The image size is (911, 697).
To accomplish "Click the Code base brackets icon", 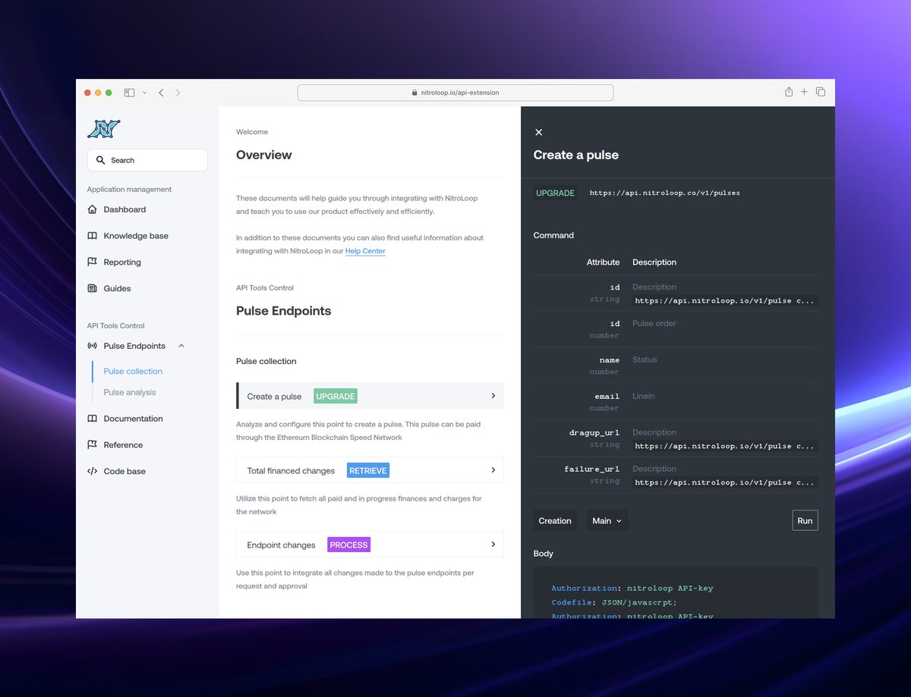I will tap(92, 471).
